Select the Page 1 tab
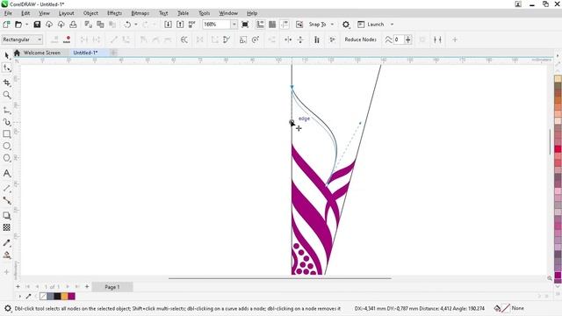The width and height of the screenshot is (562, 316). pos(112,287)
